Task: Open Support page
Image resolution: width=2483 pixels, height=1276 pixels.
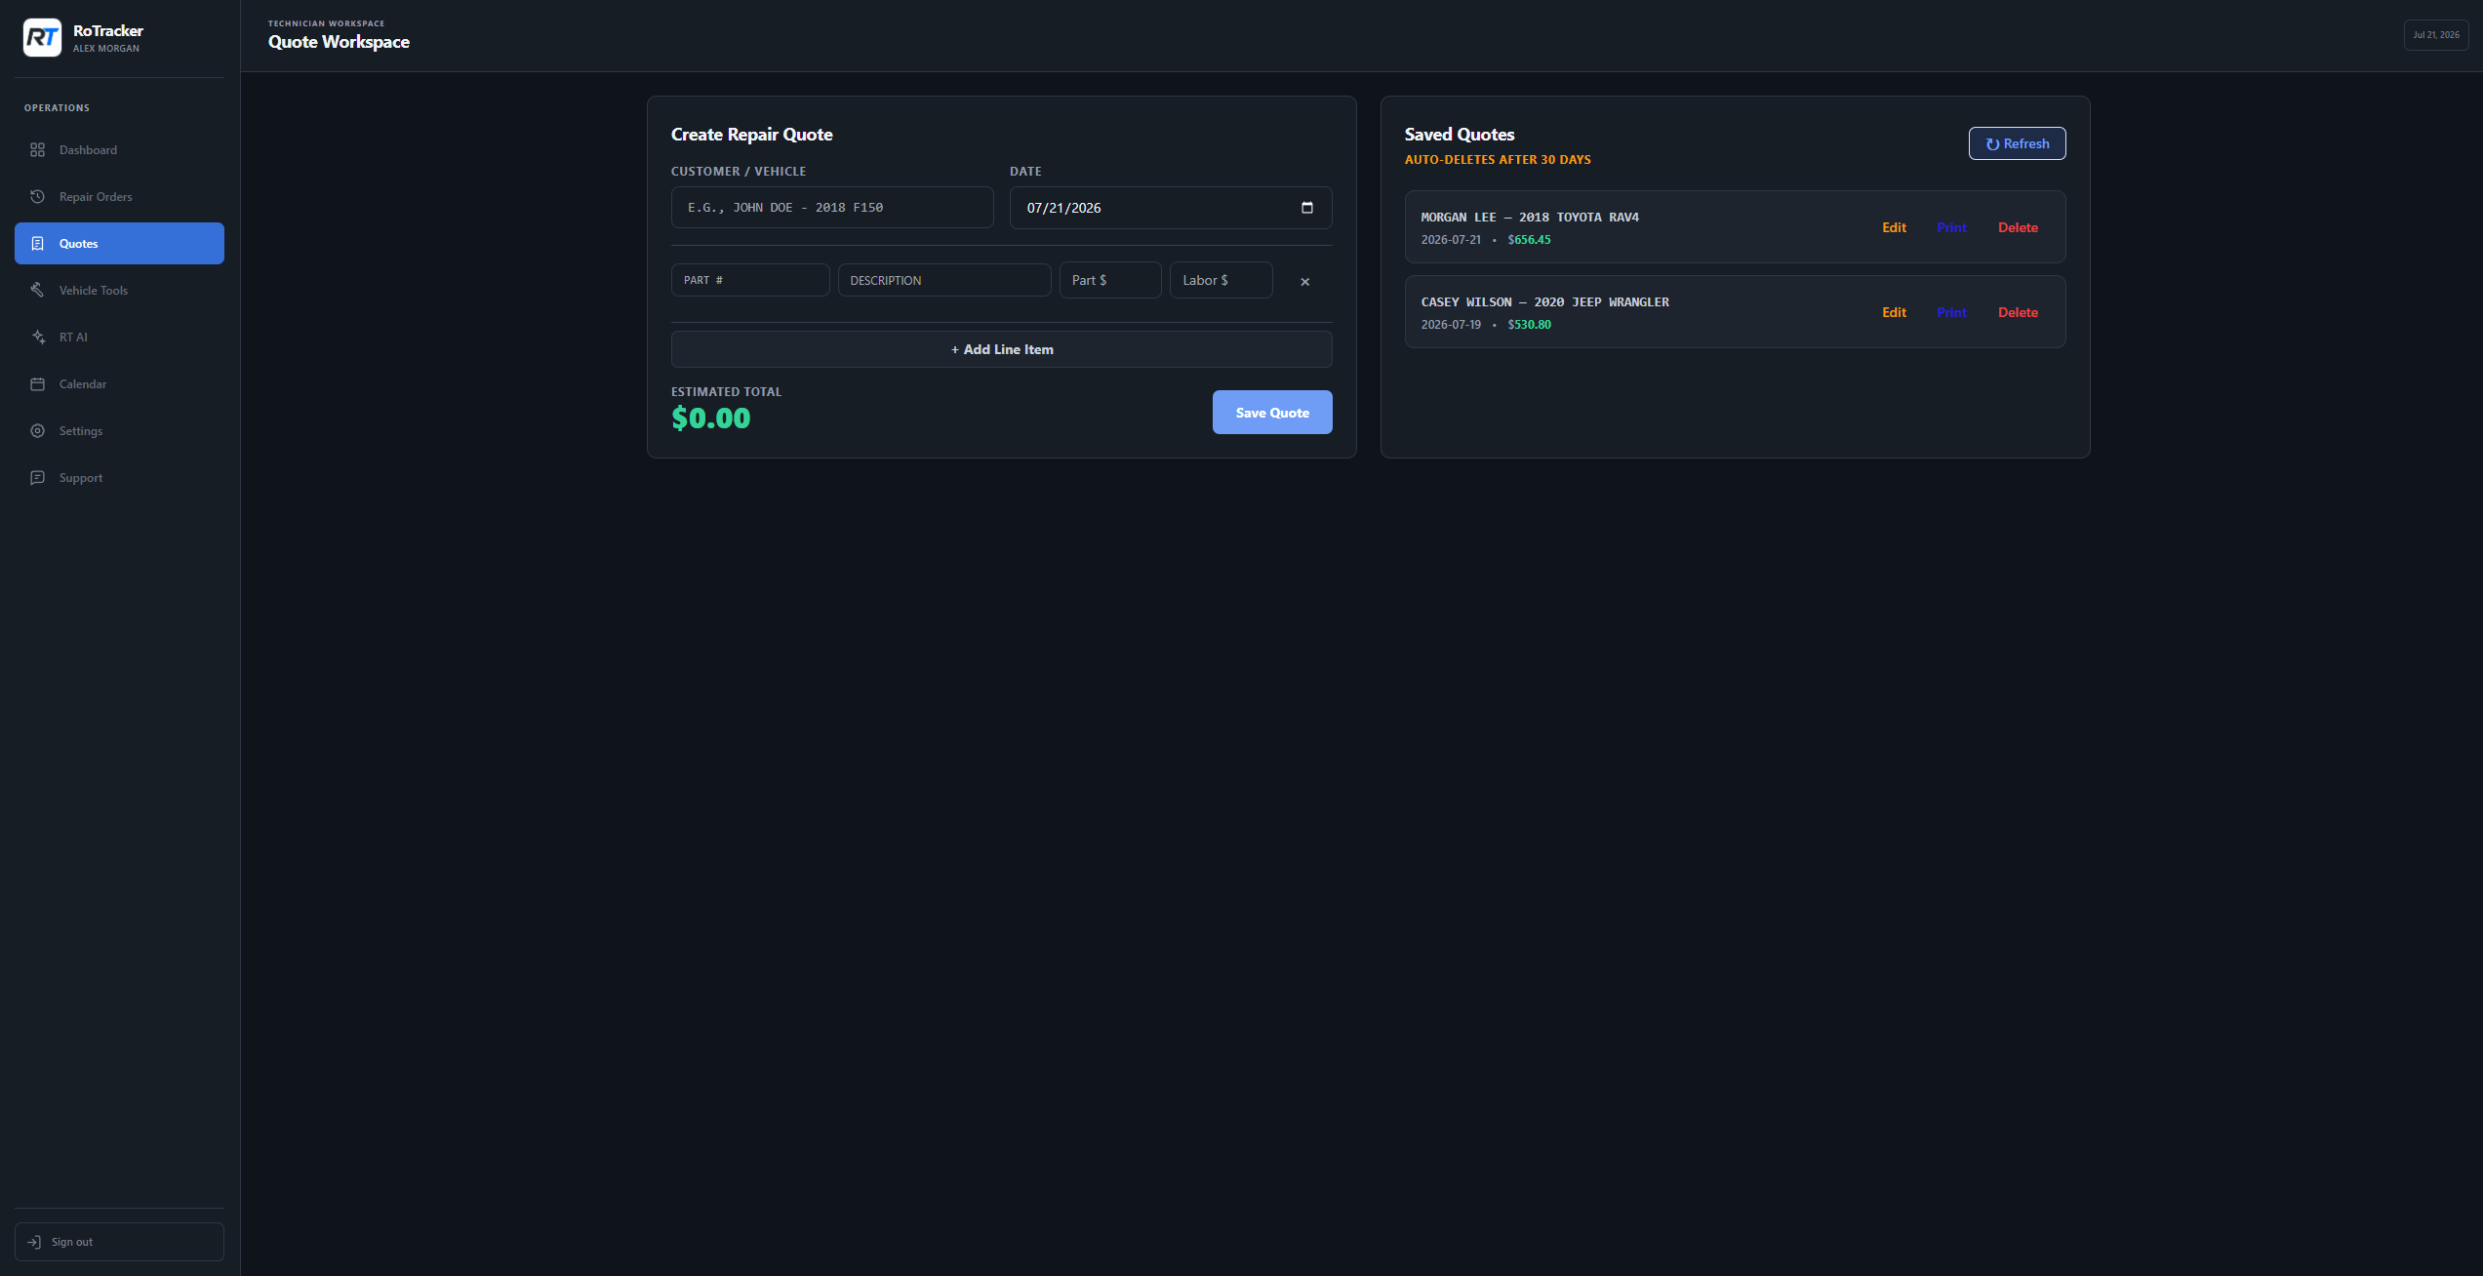Action: [119, 478]
